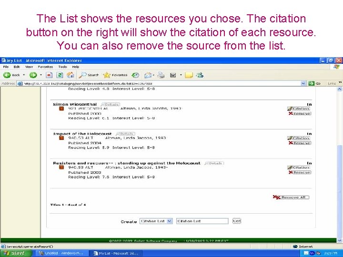Click the book icon for Impact of the Holocaust

61,138
